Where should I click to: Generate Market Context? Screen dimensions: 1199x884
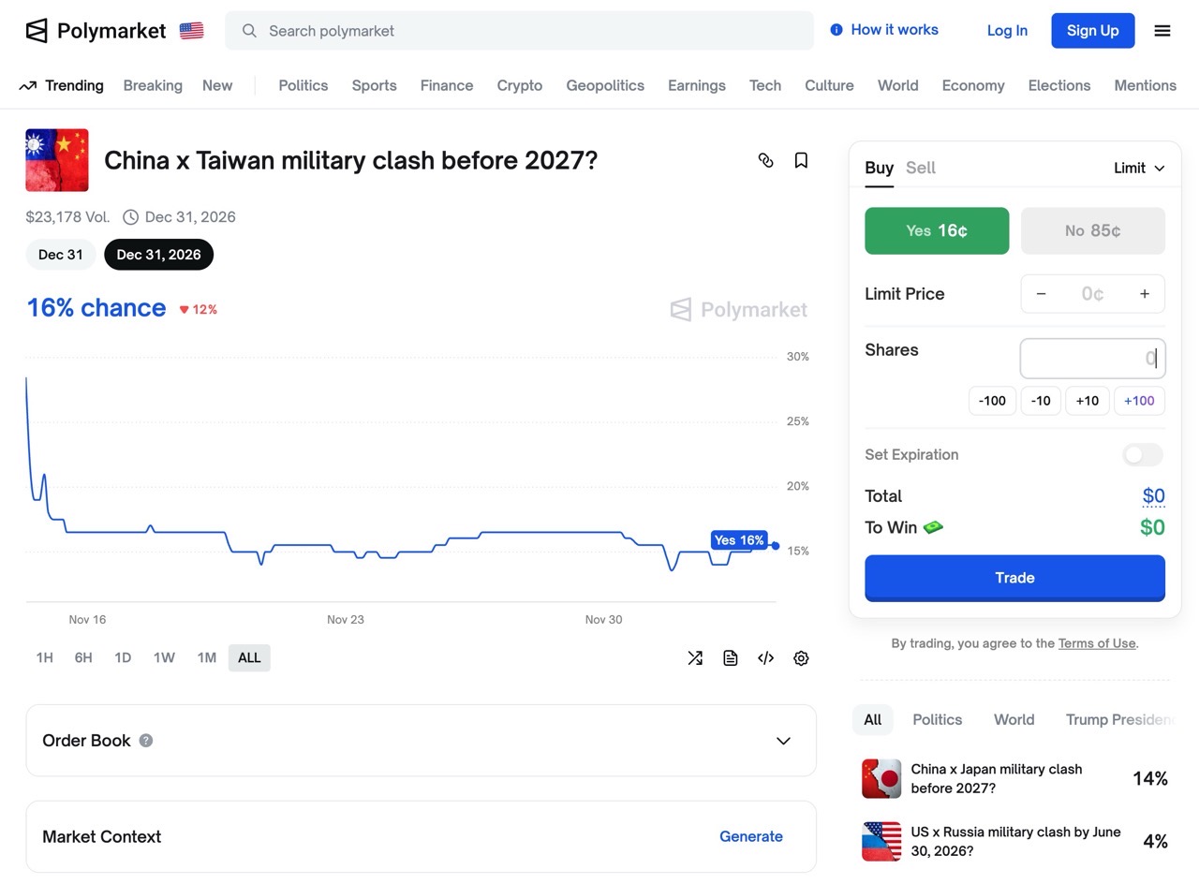(750, 837)
